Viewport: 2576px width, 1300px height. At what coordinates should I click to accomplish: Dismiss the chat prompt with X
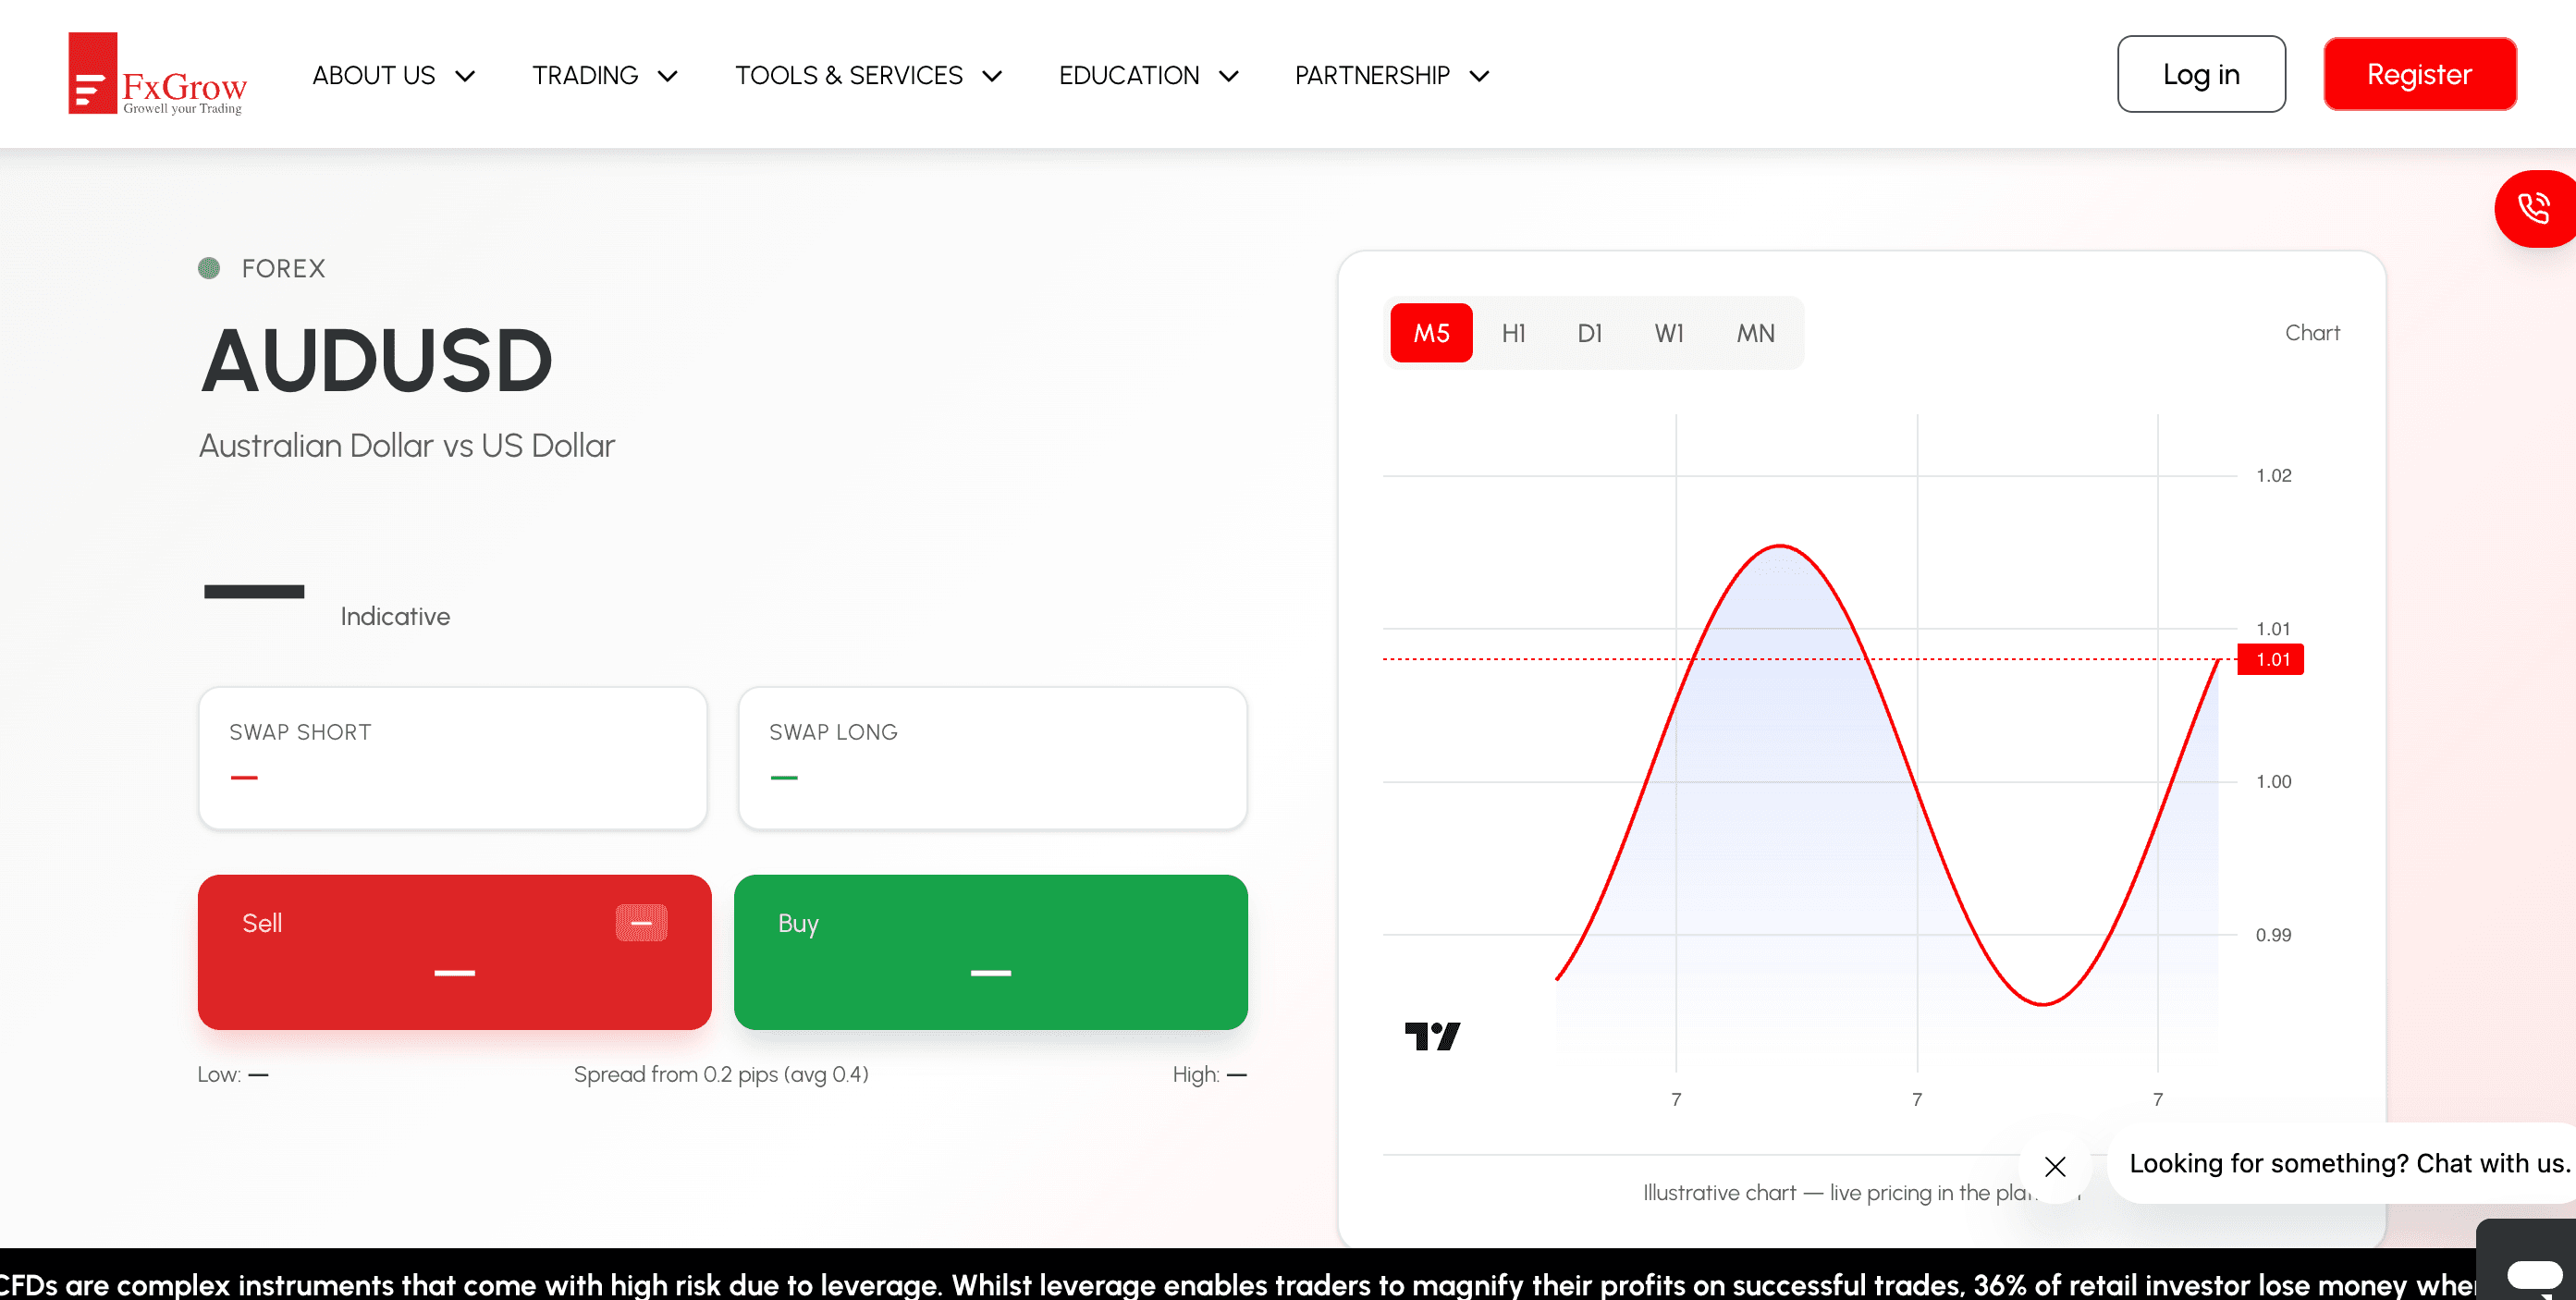click(2055, 1166)
